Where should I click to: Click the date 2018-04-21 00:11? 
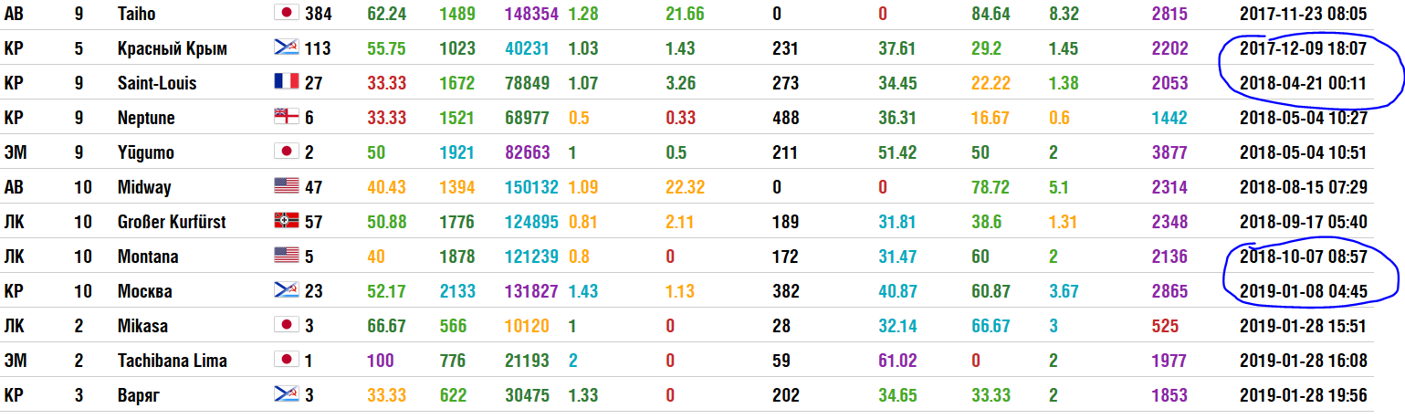click(x=1303, y=83)
